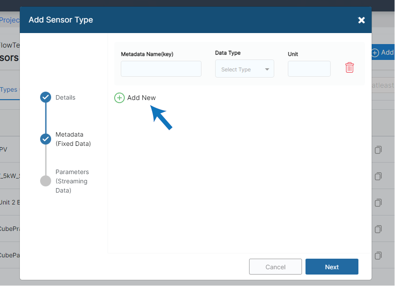The height and width of the screenshot is (286, 395).
Task: Click the copy icon beside the _5kW sensor row
Action: (378, 176)
